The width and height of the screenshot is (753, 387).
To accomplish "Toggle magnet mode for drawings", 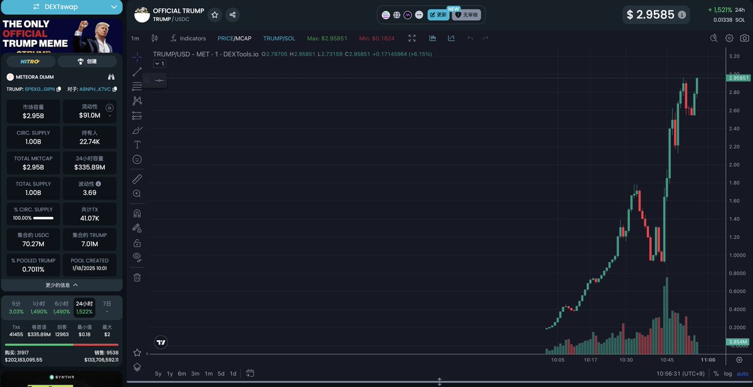I will 137,213.
